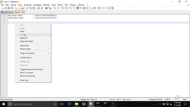Toggle the Monitoring eye toolbar icon
The height and width of the screenshot is (107, 190).
94,8
